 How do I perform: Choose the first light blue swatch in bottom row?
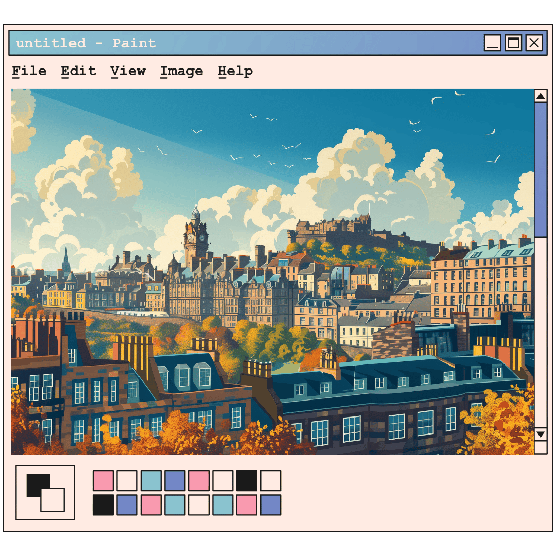[175, 505]
